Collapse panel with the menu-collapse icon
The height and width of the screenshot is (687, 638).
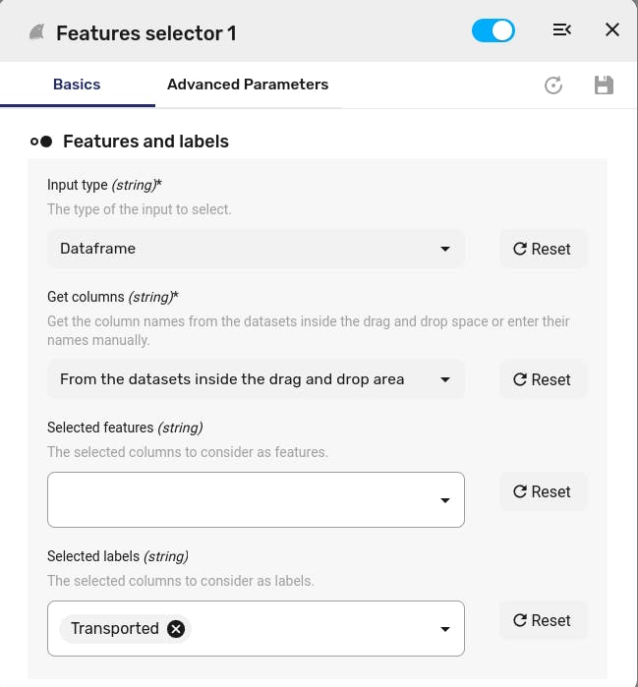pyautogui.click(x=561, y=30)
